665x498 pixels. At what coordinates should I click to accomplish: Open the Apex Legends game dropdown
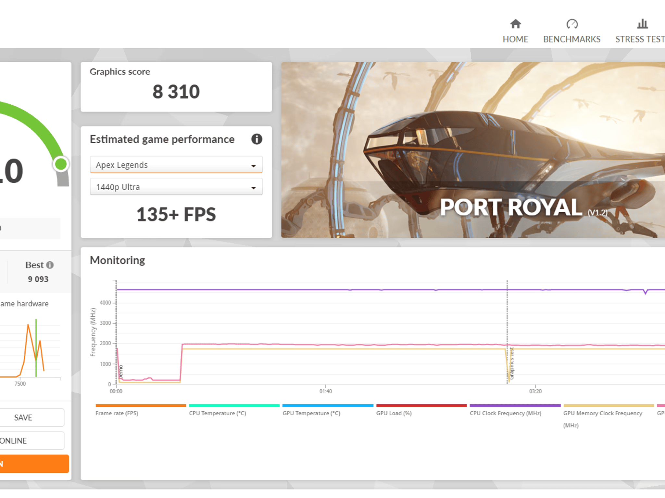pyautogui.click(x=176, y=165)
